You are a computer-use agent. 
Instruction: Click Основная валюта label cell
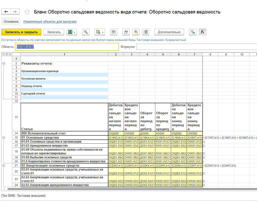pos(64,79)
